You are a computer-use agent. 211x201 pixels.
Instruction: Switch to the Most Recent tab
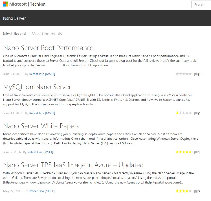point(15,34)
